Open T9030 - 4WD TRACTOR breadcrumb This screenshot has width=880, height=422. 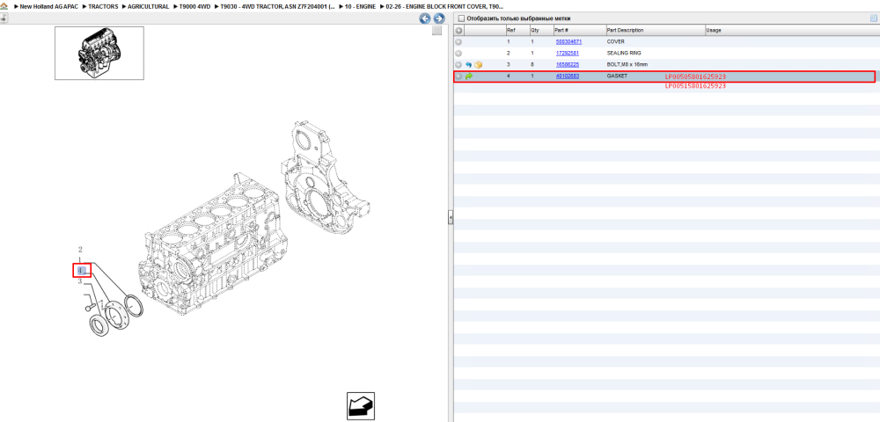coord(278,6)
